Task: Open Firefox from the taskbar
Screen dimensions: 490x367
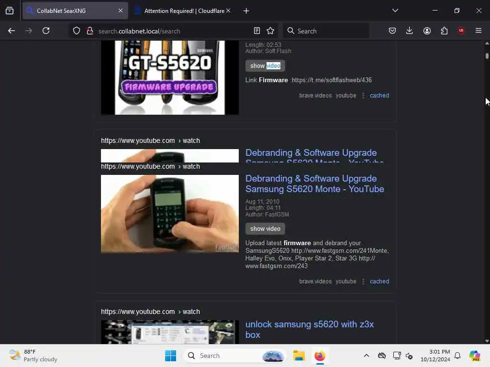Action: pos(320,356)
